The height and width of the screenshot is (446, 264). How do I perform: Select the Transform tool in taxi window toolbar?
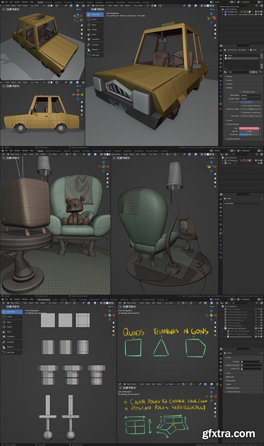pos(95,39)
